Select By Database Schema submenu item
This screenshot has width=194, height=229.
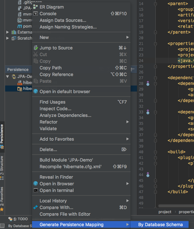pos(160,225)
